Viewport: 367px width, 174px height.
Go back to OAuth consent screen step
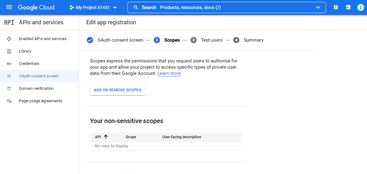tap(120, 40)
